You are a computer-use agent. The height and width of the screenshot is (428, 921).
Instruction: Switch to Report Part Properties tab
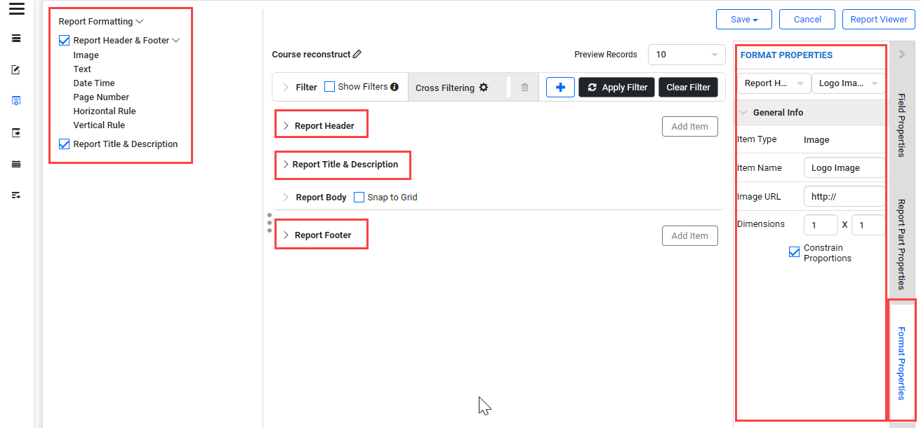902,244
